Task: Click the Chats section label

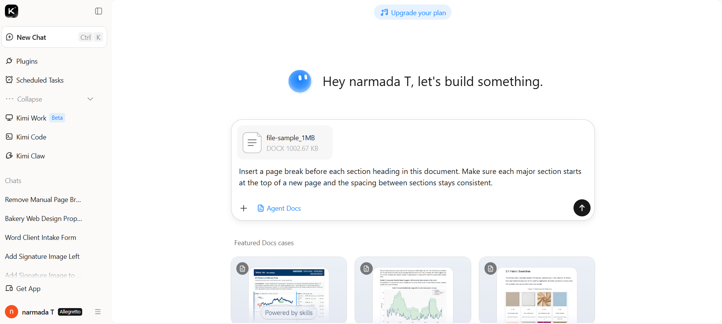Action: click(13, 181)
